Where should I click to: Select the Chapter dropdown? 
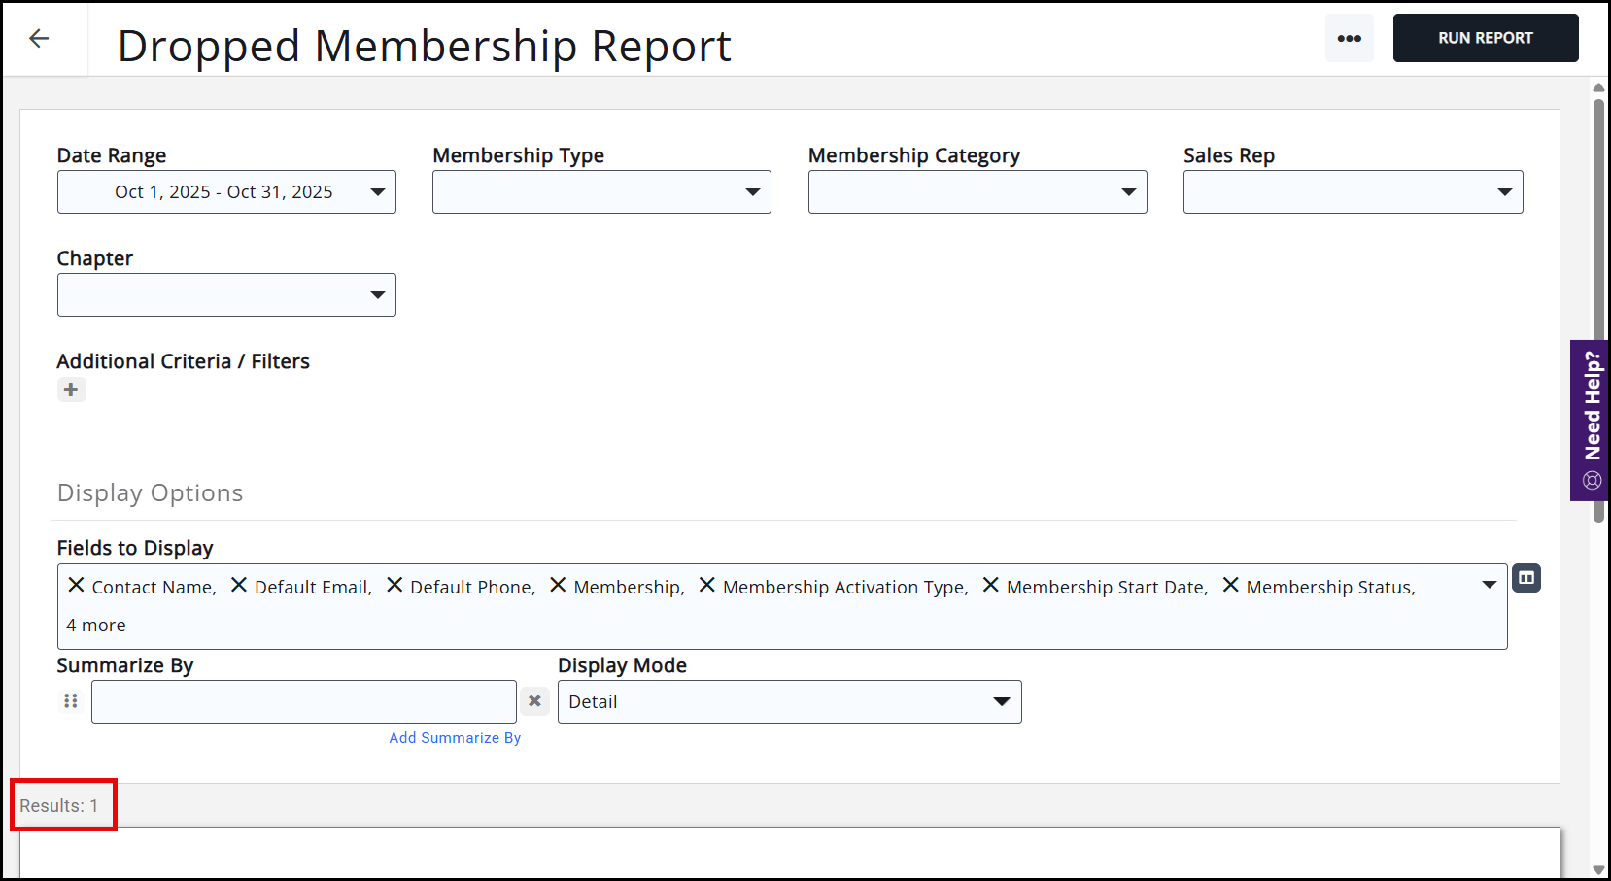[x=226, y=295]
